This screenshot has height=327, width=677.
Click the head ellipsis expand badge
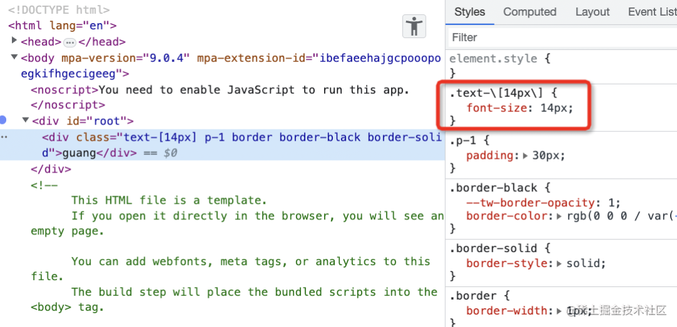70,43
